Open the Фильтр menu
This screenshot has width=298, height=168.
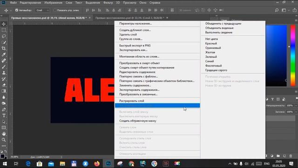[x=108, y=3]
